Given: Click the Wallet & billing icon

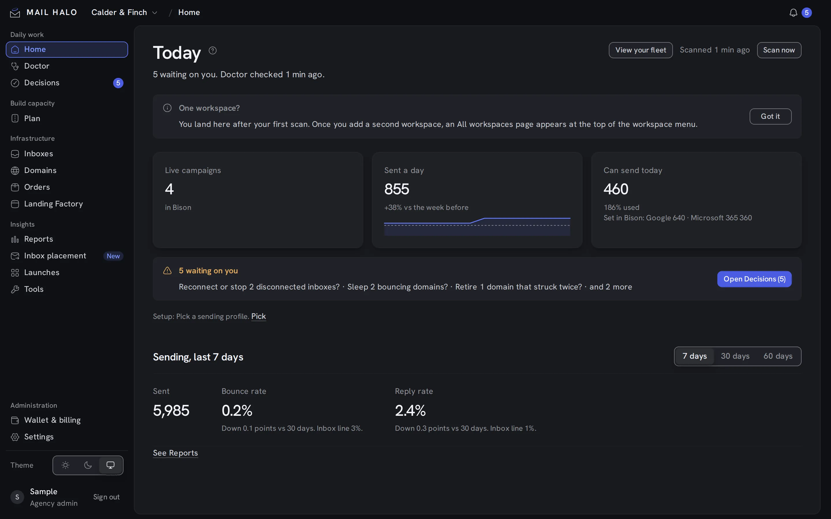Looking at the screenshot, I should pyautogui.click(x=15, y=420).
